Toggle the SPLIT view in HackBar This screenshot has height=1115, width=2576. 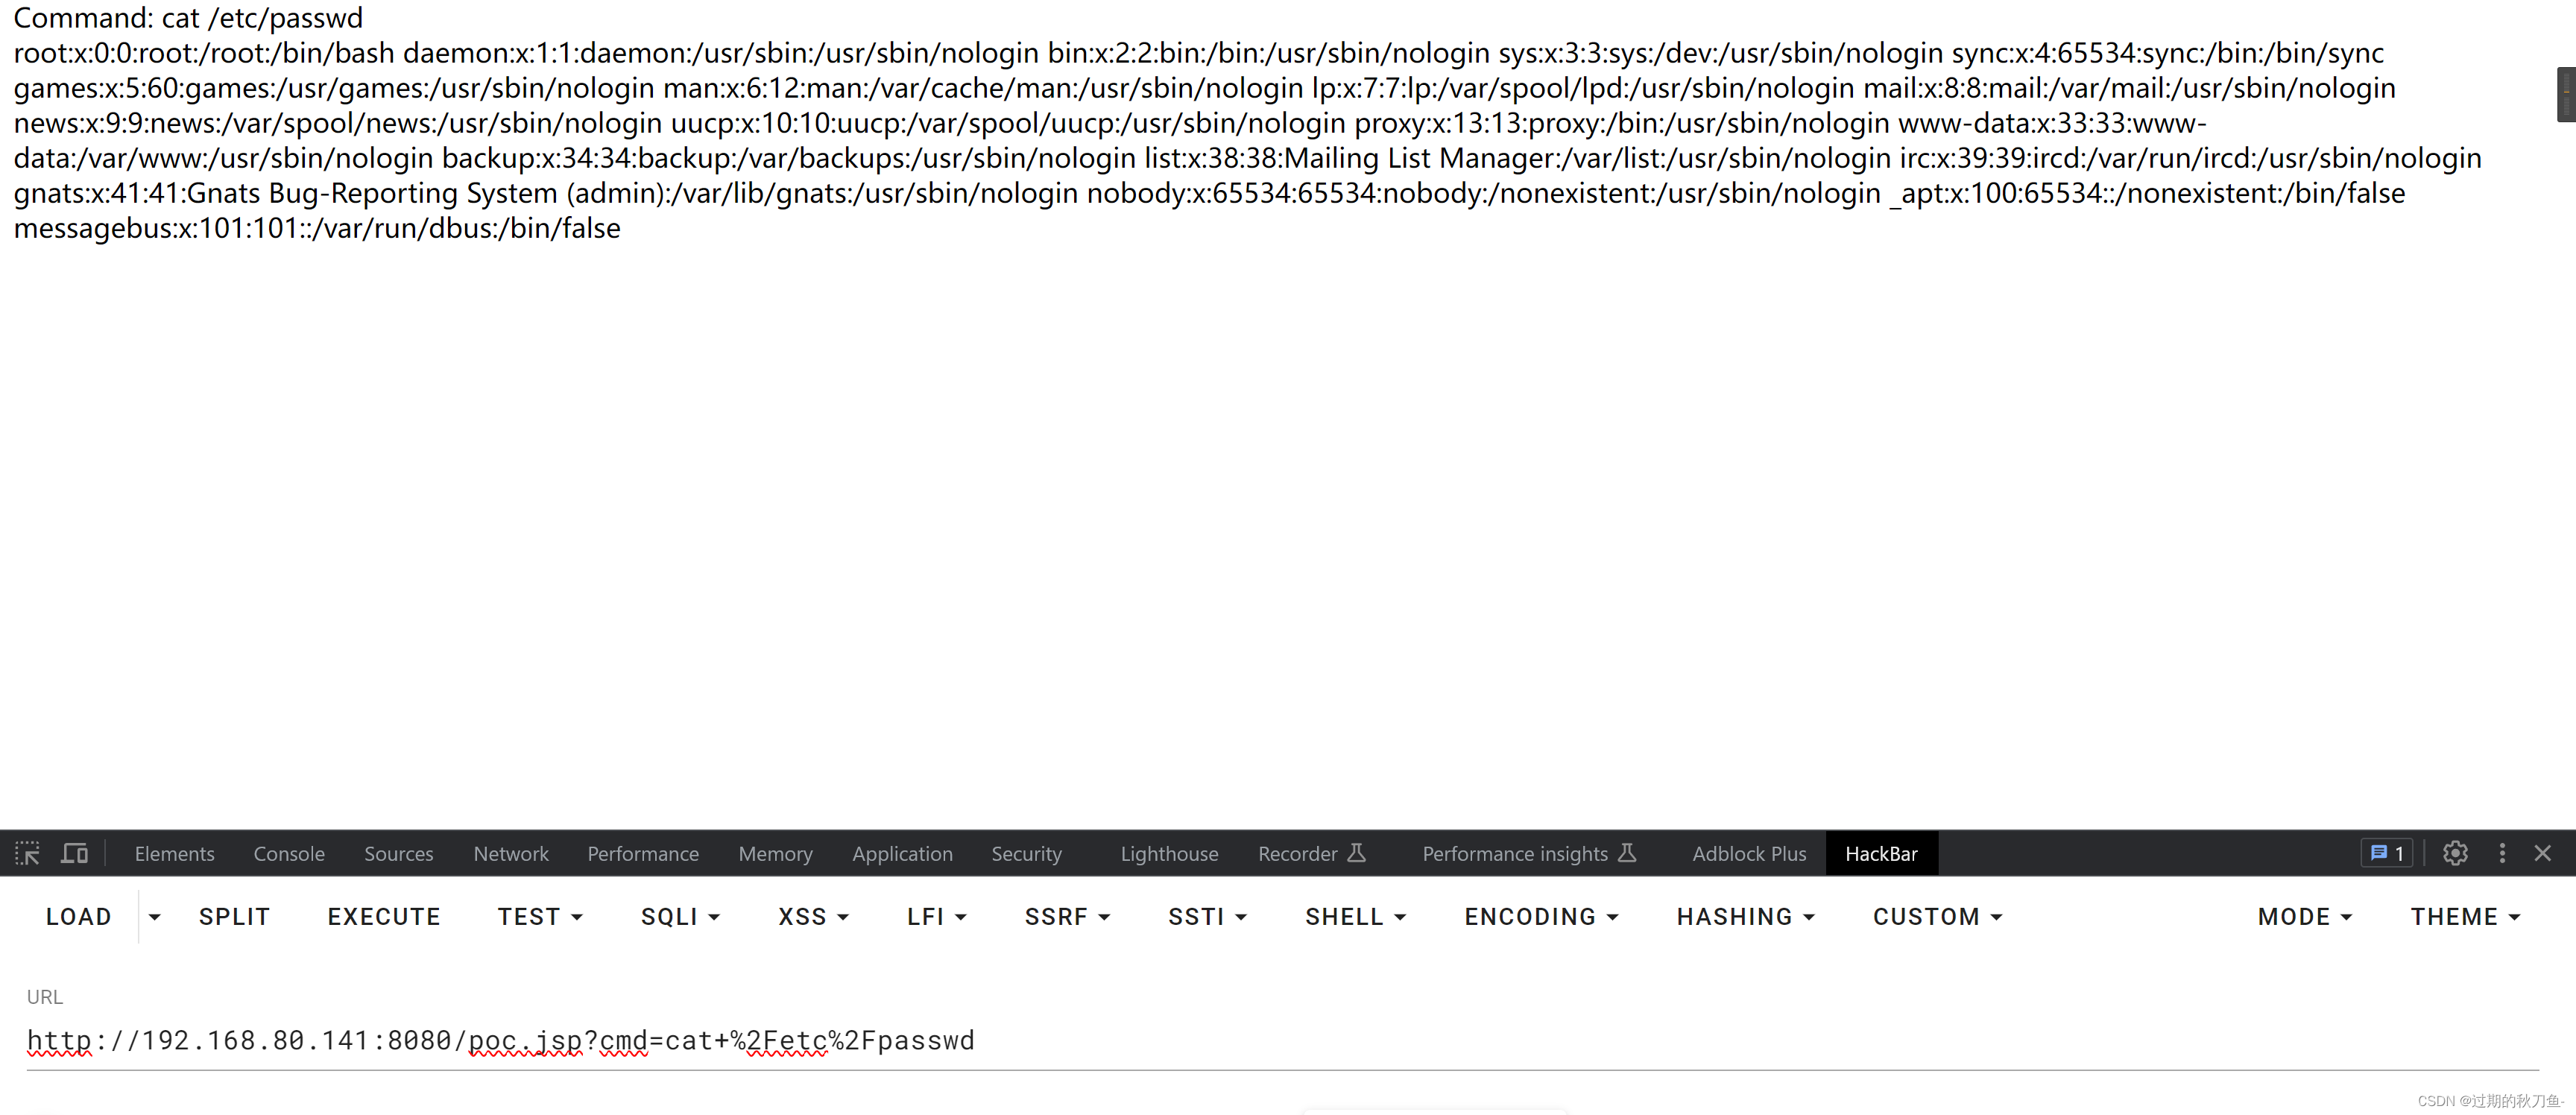[235, 915]
